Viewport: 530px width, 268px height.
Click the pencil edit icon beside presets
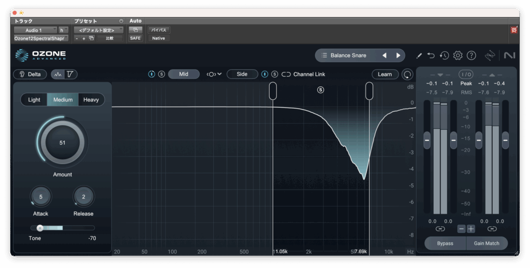click(419, 55)
